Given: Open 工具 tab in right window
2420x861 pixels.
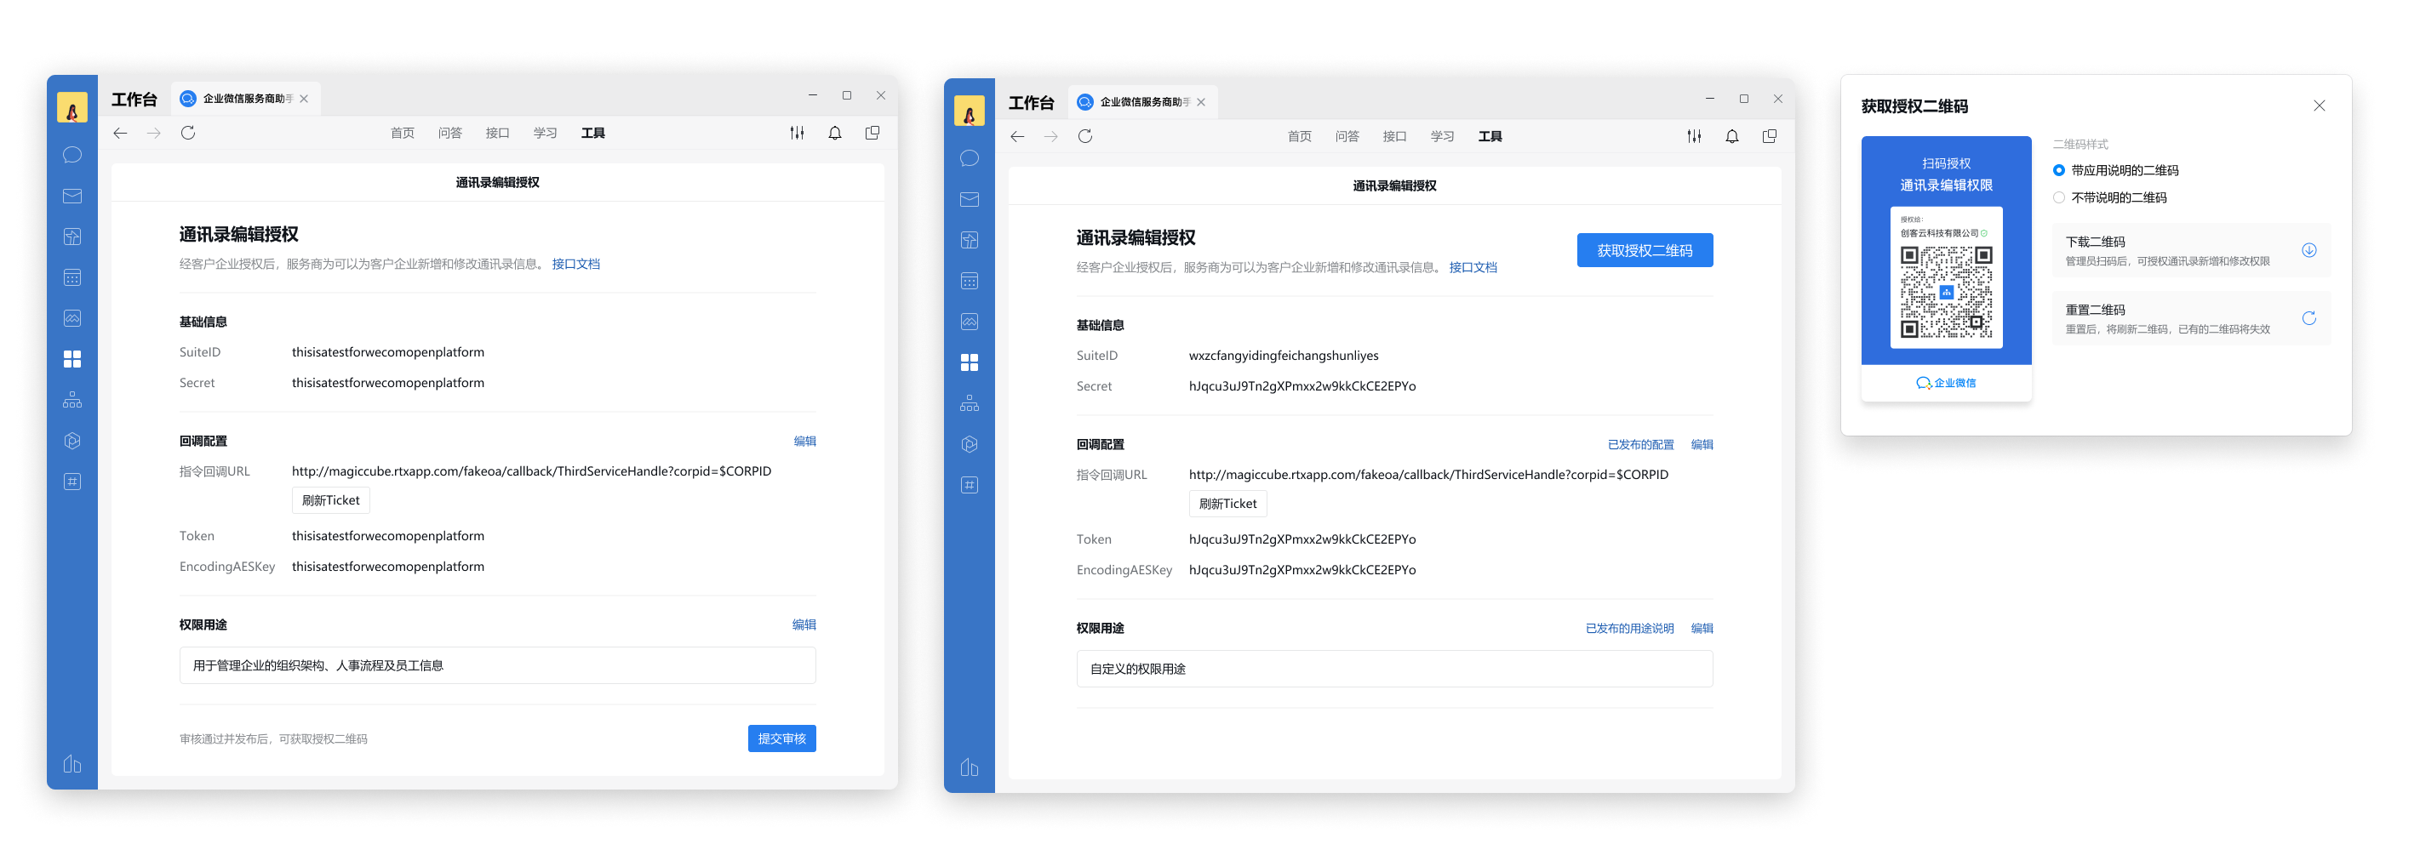Looking at the screenshot, I should (x=1490, y=137).
